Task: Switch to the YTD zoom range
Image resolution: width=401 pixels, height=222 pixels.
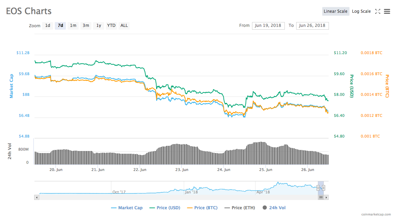Action: pos(111,25)
